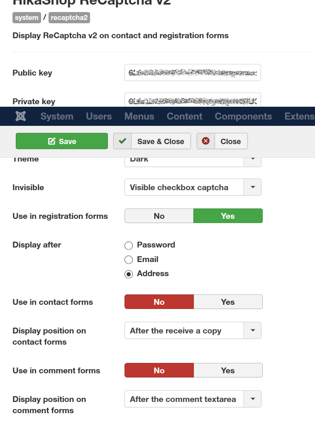Open the System menu

point(57,116)
